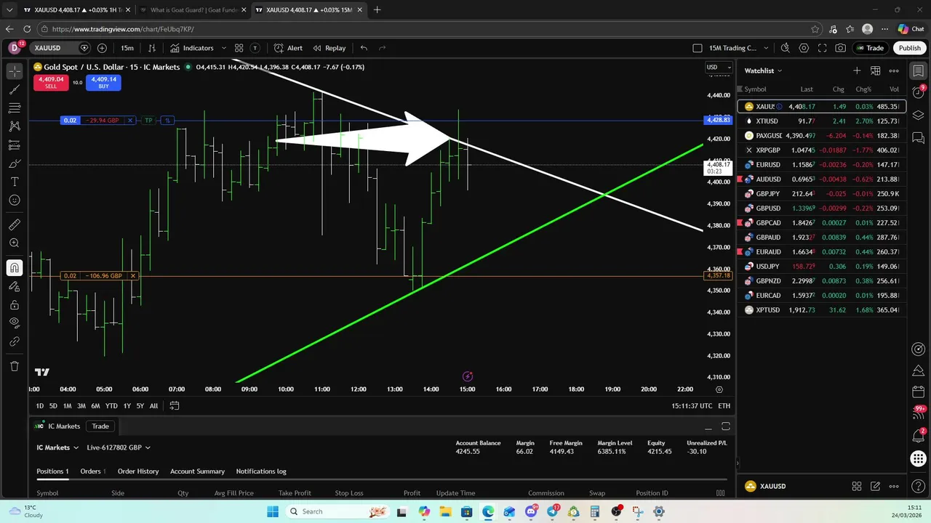Create an Alert from the toolbar

point(288,48)
